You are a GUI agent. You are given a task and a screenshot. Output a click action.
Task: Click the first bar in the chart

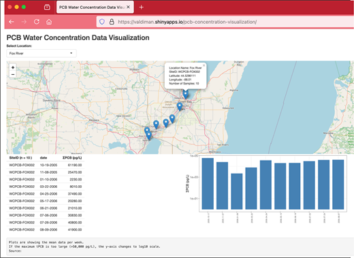coord(208,184)
